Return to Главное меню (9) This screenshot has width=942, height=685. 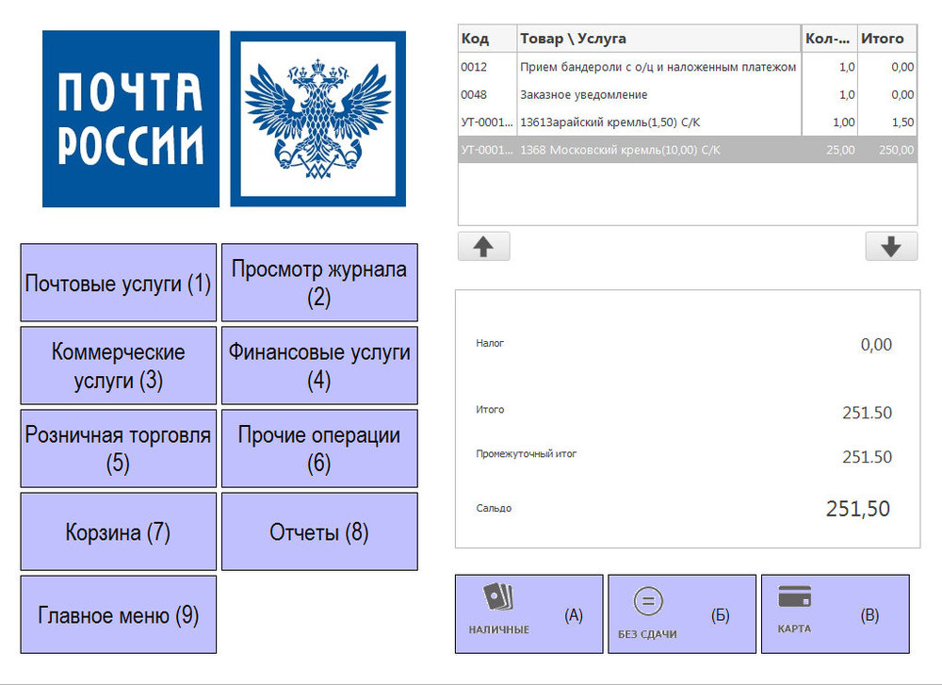pos(119,614)
